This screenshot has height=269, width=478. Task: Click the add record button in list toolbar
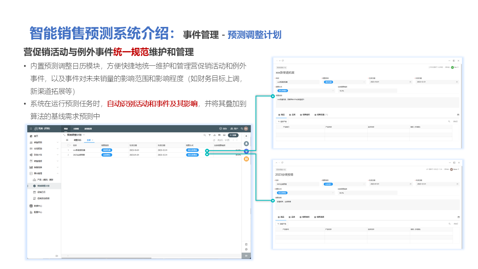233,135
